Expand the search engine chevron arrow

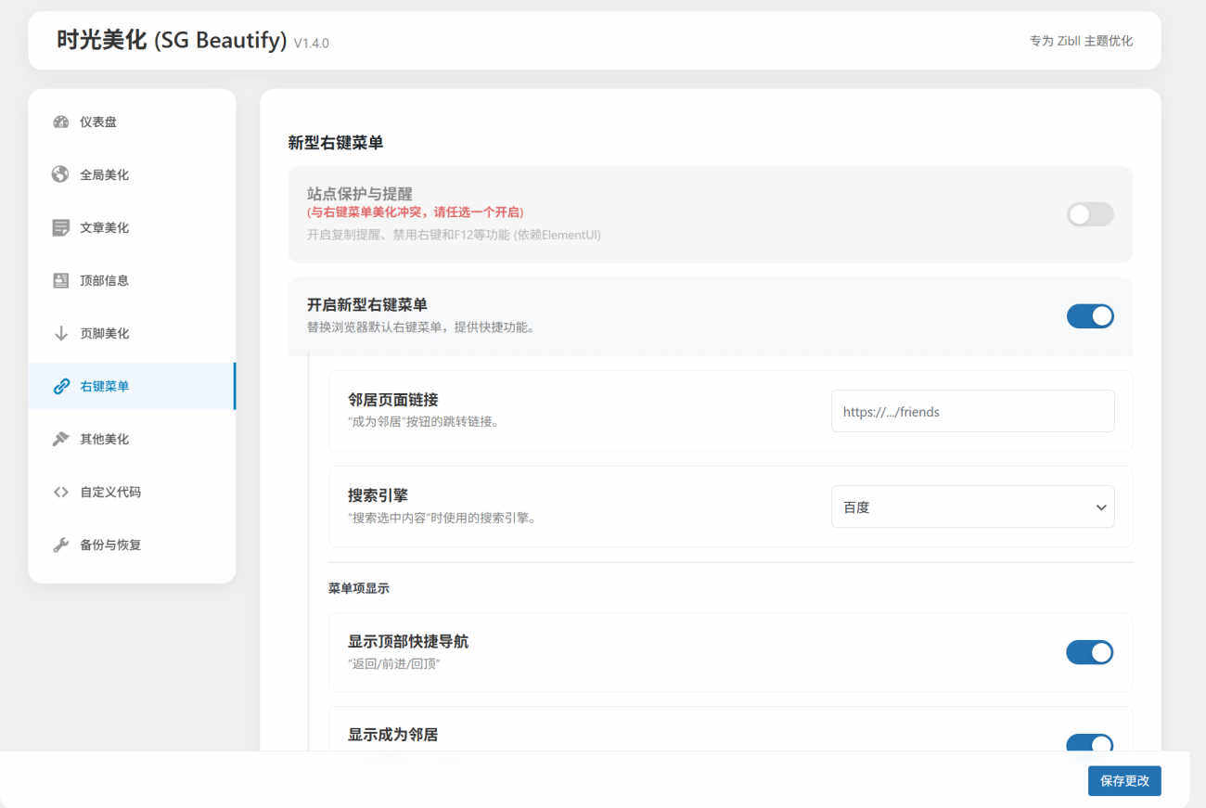(1101, 507)
